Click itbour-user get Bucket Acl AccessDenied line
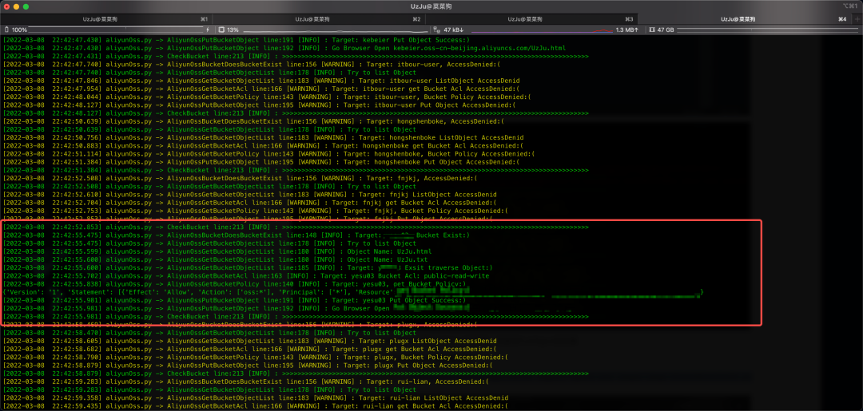The width and height of the screenshot is (863, 411). coord(260,89)
